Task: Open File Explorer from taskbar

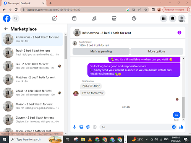Action: (83, 139)
